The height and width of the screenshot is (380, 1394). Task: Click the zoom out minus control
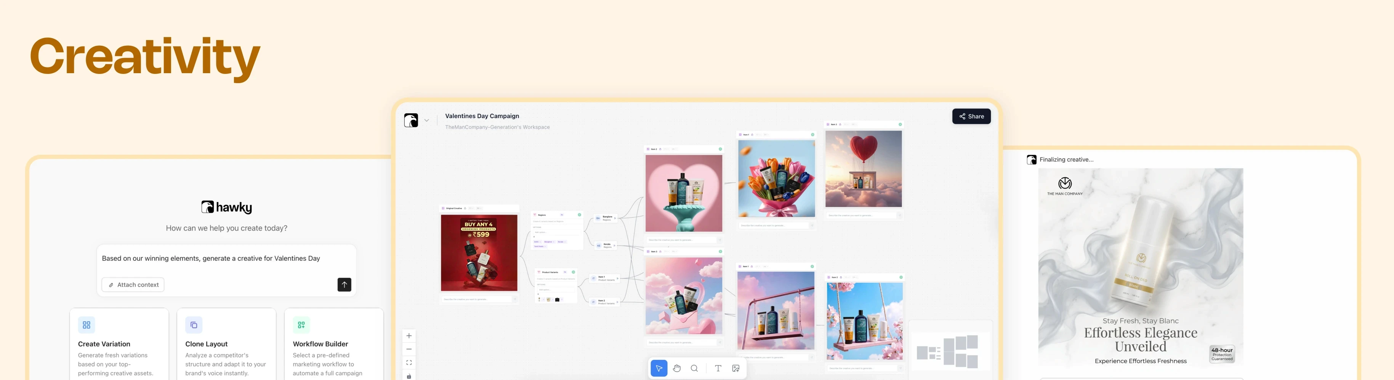[x=409, y=349]
